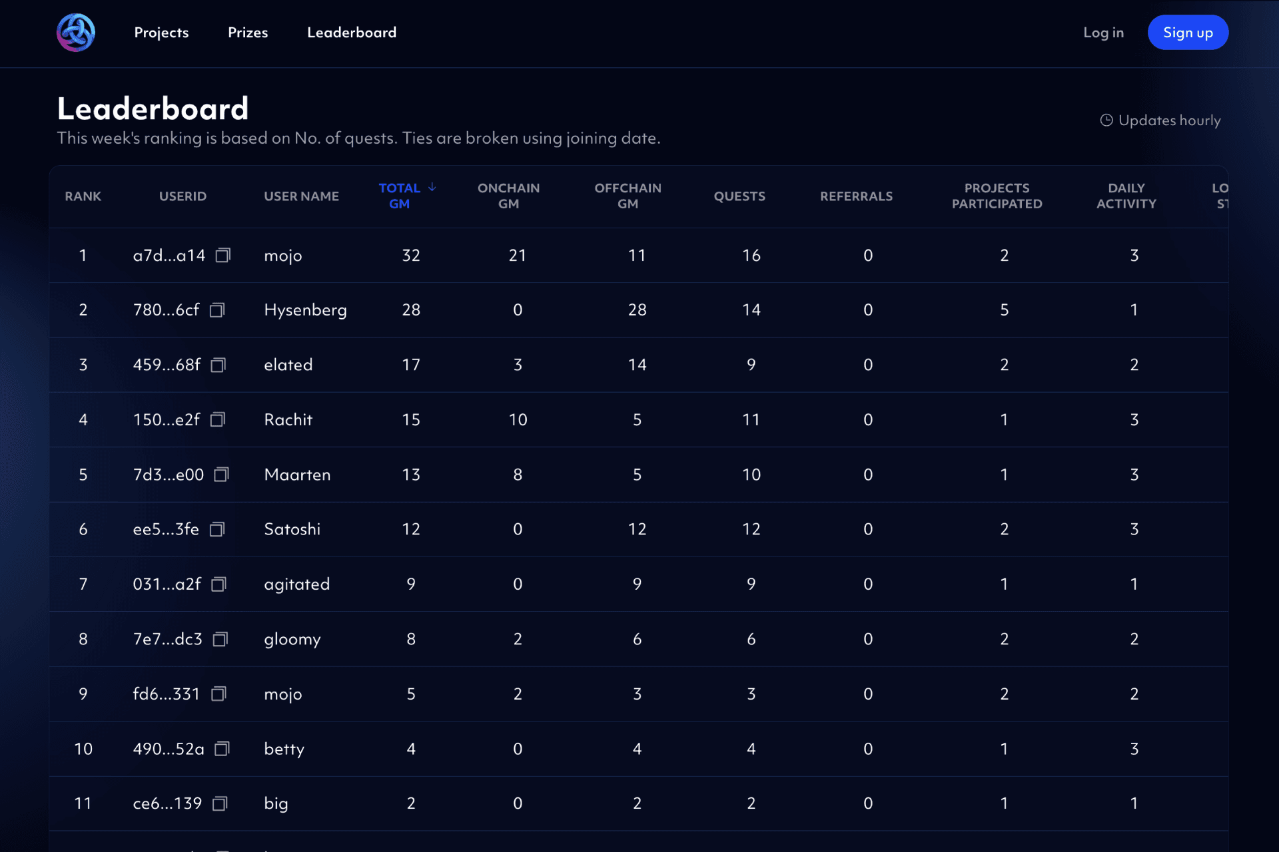Click Projects Participated value 5 for Hysenberg
1279x852 pixels.
(1005, 310)
